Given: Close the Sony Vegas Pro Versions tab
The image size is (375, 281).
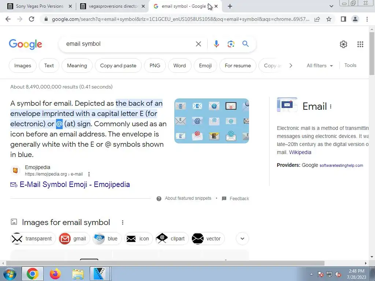Looking at the screenshot, I should (70, 7).
